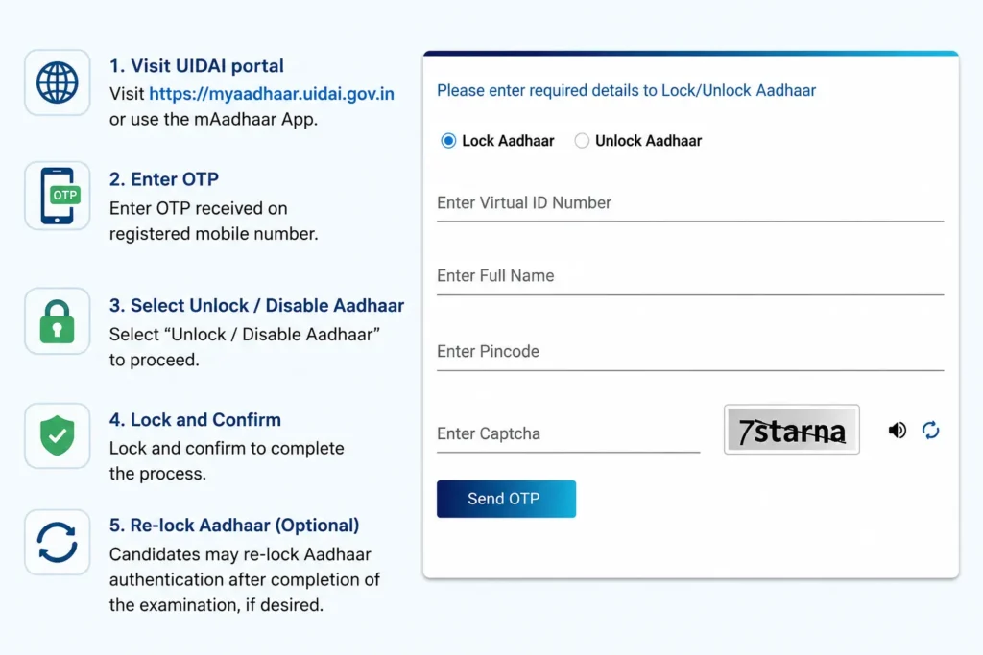Click the '4. Lock and Confirm' heading

click(x=195, y=419)
